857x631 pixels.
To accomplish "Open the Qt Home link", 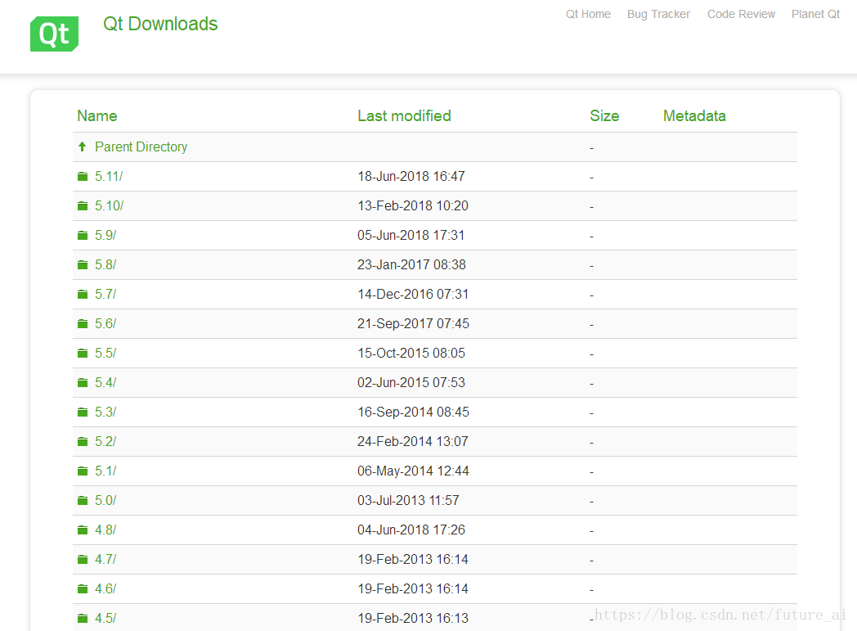I will (588, 14).
